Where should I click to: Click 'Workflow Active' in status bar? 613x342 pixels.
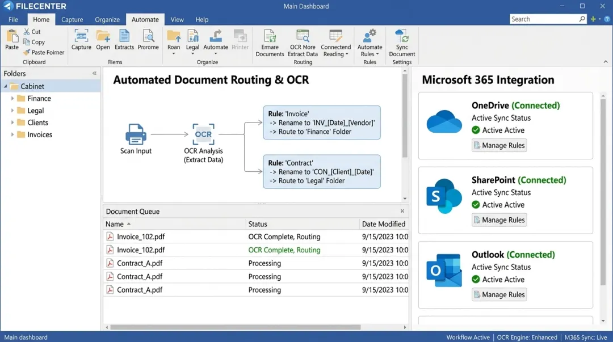click(x=468, y=337)
